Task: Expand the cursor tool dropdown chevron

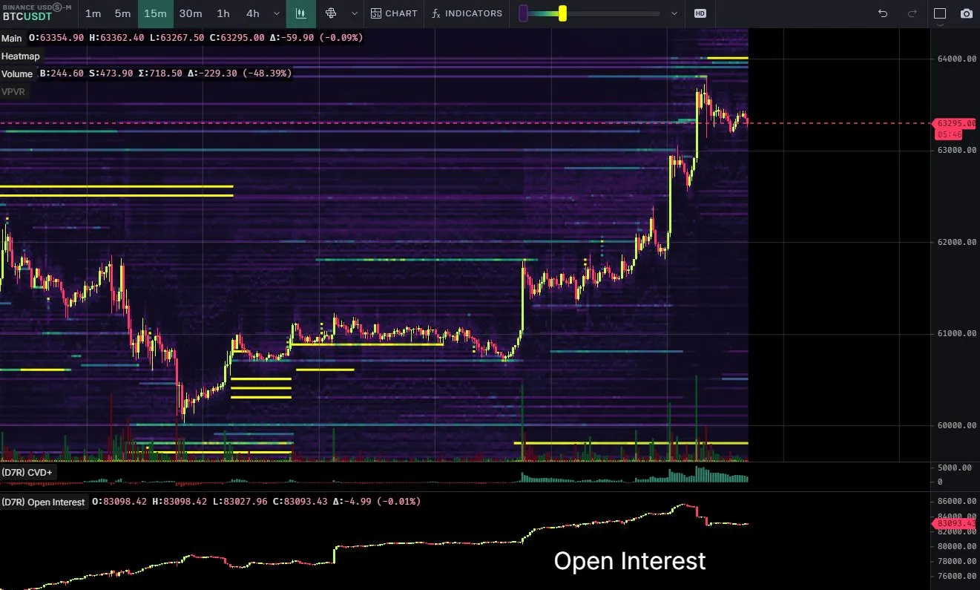Action: [353, 13]
